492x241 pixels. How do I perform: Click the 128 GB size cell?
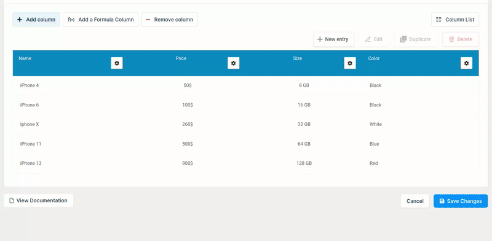point(304,163)
